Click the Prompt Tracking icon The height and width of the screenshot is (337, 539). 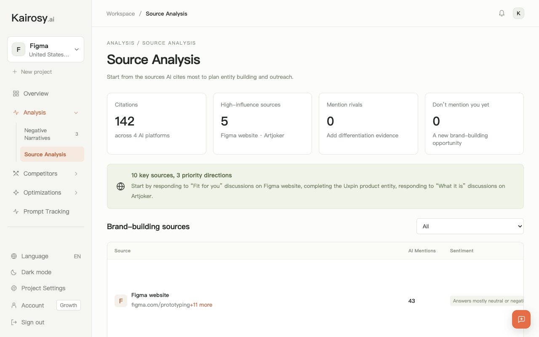(16, 211)
